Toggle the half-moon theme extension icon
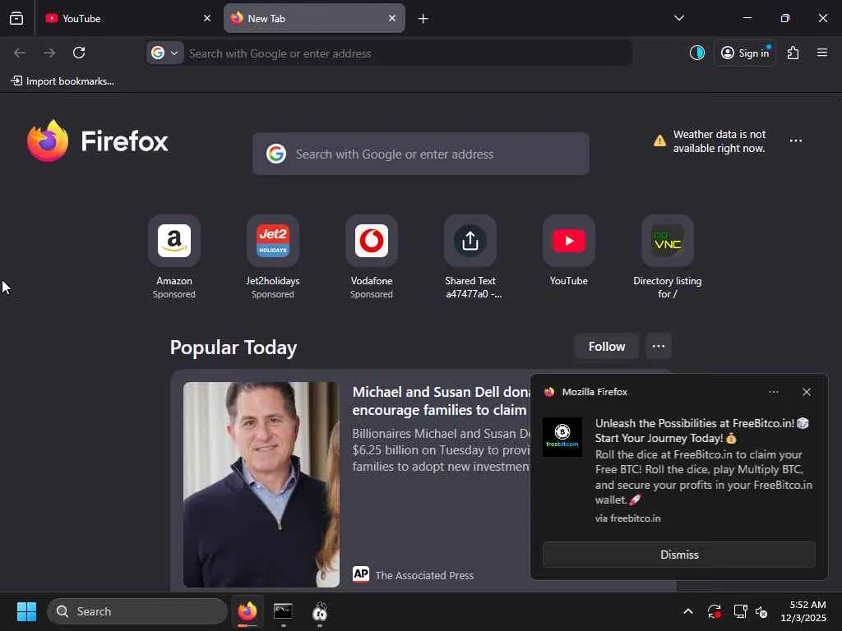 coord(697,53)
